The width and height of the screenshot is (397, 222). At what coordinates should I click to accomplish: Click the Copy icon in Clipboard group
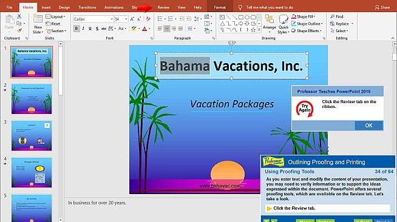(19, 24)
